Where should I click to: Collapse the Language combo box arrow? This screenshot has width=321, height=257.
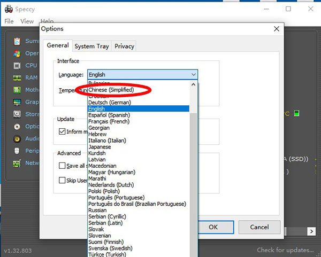[193, 75]
